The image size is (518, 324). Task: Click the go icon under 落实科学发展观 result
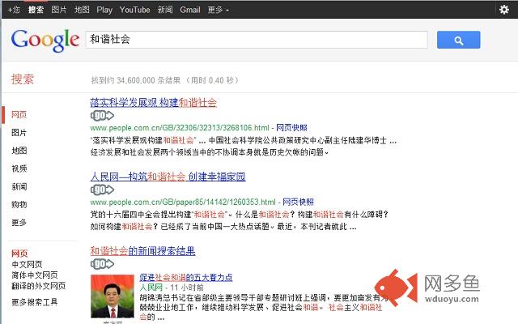[x=102, y=115]
